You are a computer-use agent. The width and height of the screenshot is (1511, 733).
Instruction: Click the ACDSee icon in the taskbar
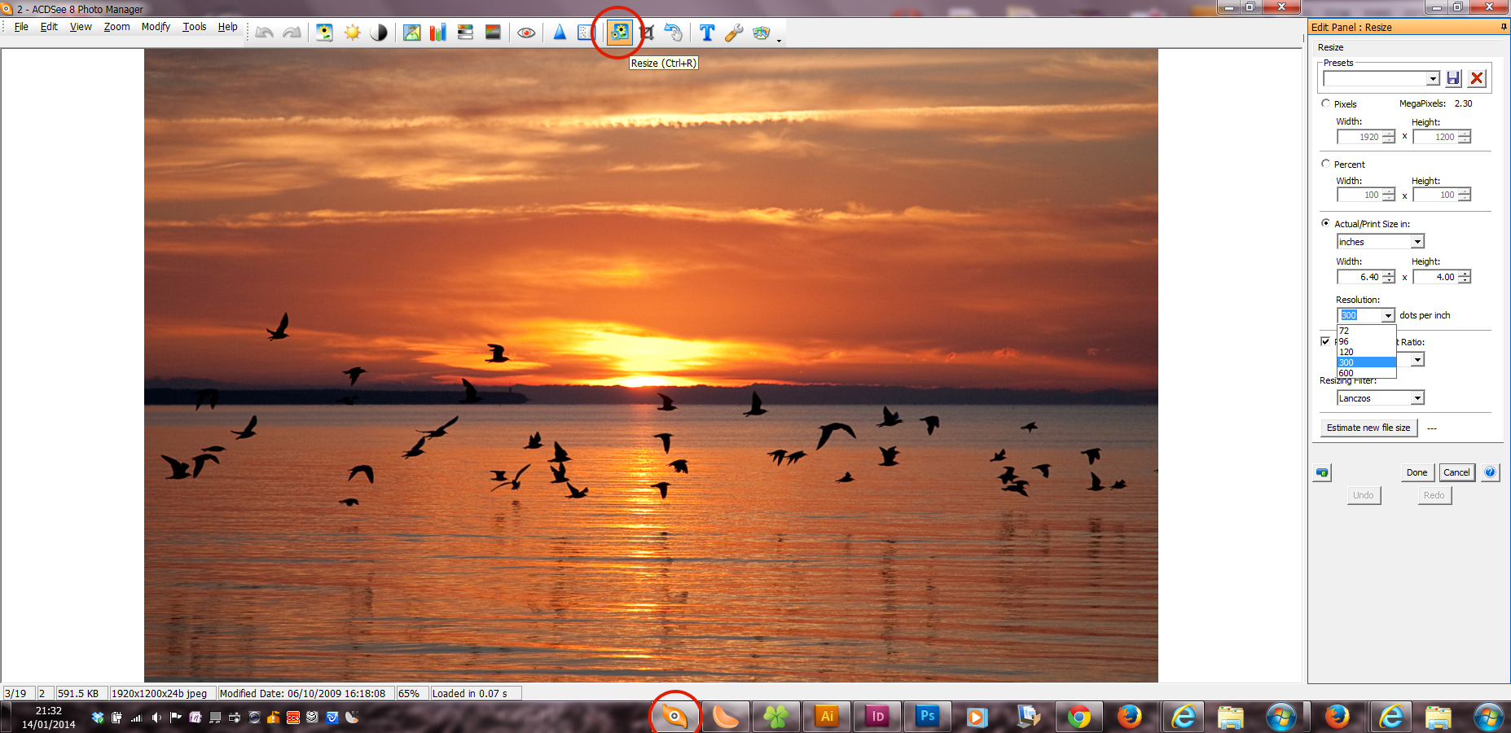click(674, 717)
